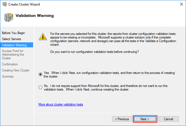Viewport: 186px width, 126px height.
Task: Select the Validation Warning step
Action: click(17, 45)
